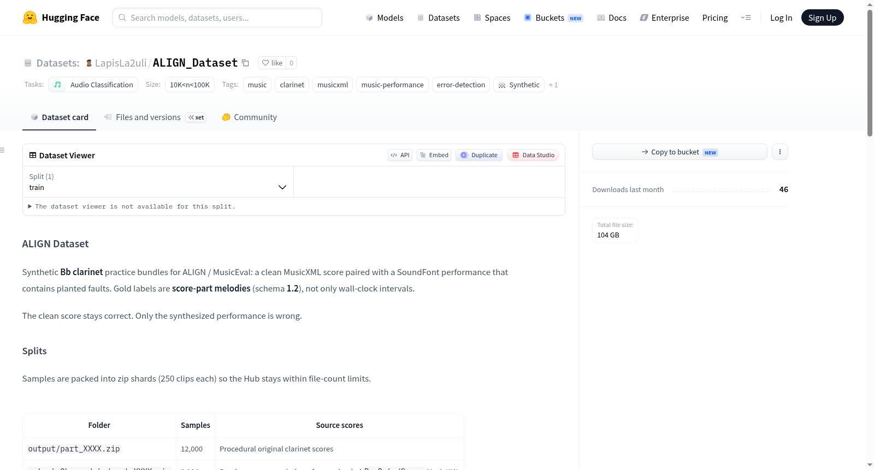Click the search magnifier icon
This screenshot has width=874, height=470.
pyautogui.click(x=122, y=17)
